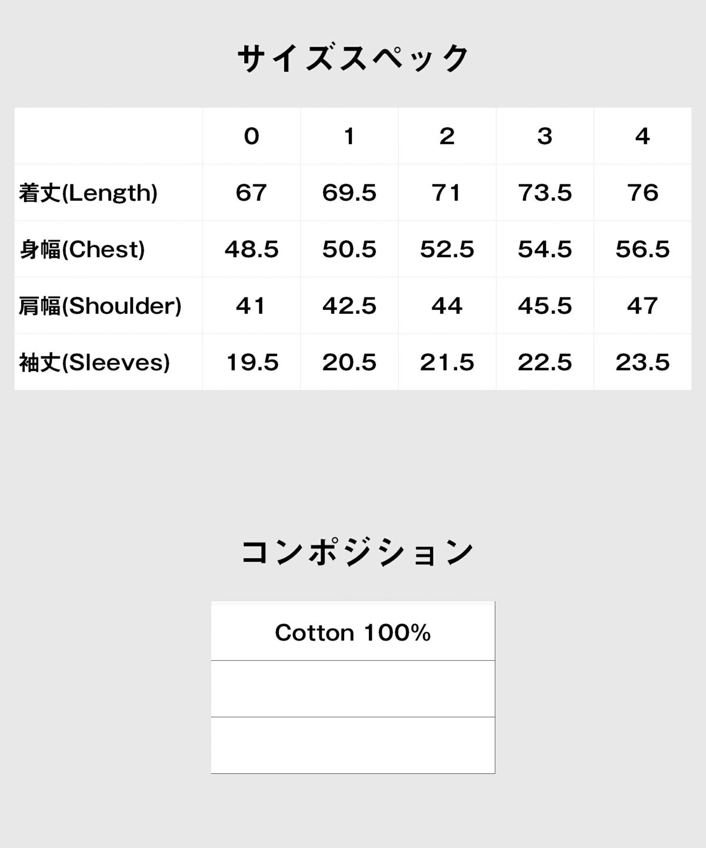706x848 pixels.
Task: Click the Length value 76 cell
Action: click(642, 193)
